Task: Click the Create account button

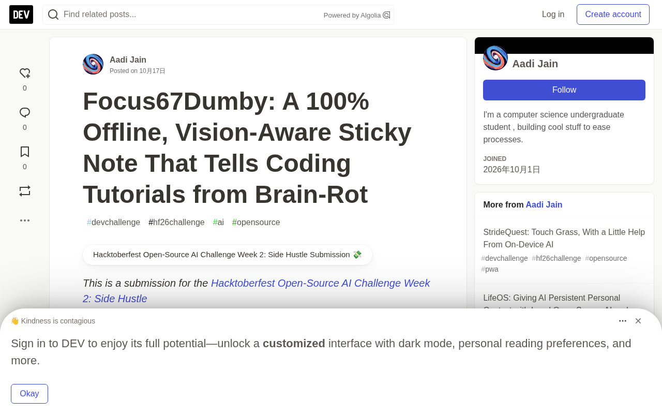Action: pos(613,14)
